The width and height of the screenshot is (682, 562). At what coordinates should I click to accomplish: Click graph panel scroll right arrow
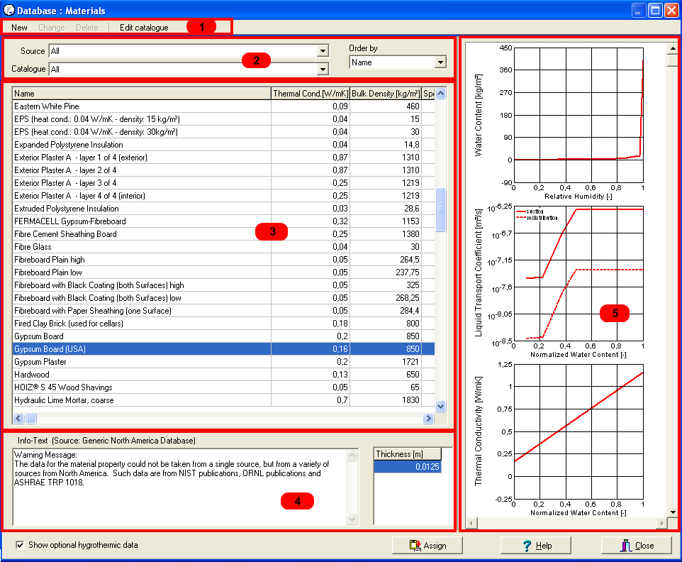tap(661, 523)
